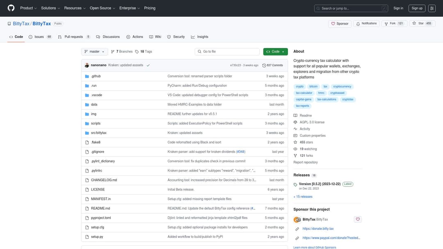The image size is (443, 249).
Task: Click the GitHub logo icon
Action: pos(11,8)
